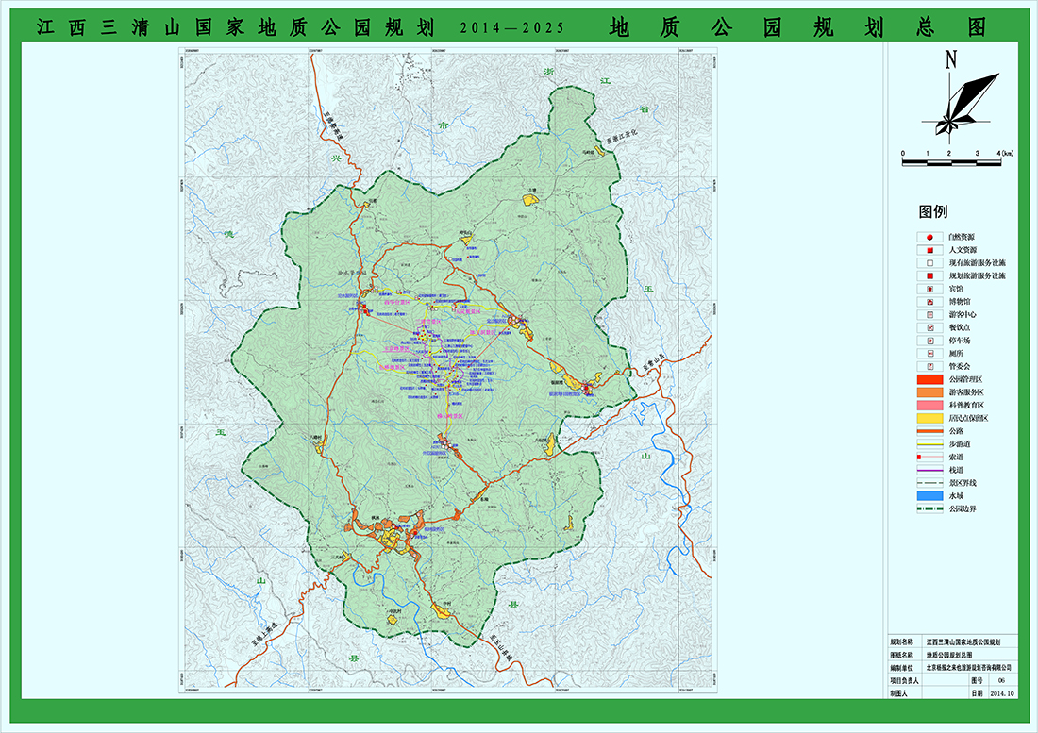The height and width of the screenshot is (733, 1038).
Task: Select the 博物馆 museum legend icon
Action: pyautogui.click(x=929, y=302)
